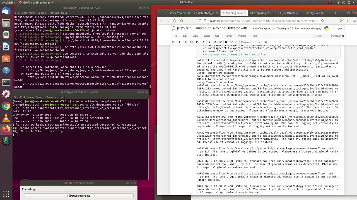This screenshot has height=200, width=357.
Task: Click the Jupyter logo
Action: (x=181, y=28)
